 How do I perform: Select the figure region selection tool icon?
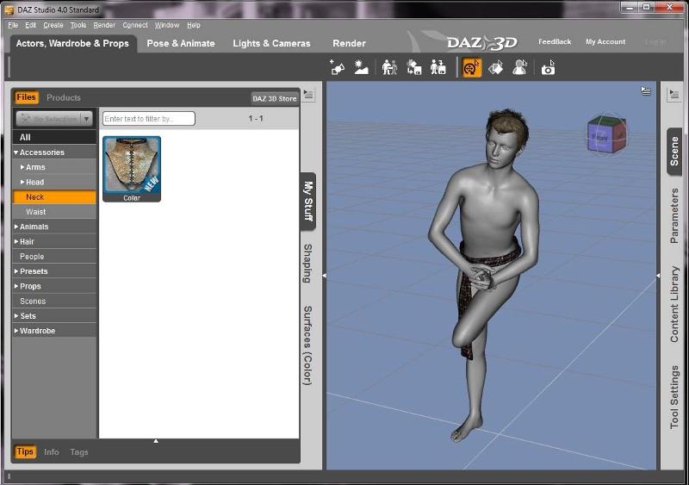(x=520, y=68)
